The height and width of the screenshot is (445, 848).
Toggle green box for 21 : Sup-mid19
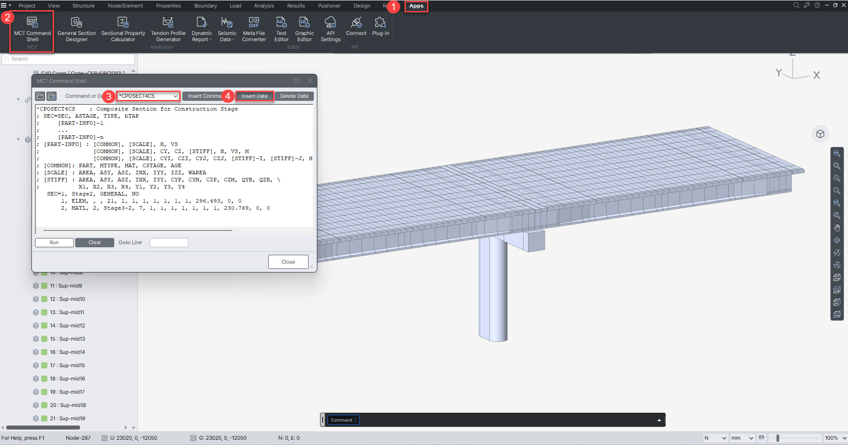tap(44, 418)
